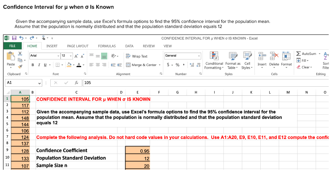The width and height of the screenshot is (335, 170).
Task: Switch to the DATA tab
Action: [129, 46]
